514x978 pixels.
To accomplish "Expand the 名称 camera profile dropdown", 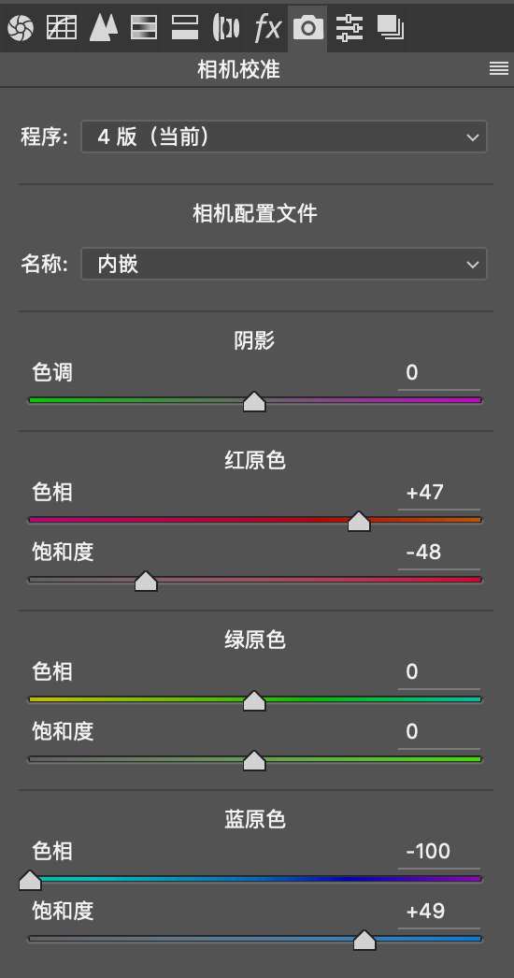I will pos(284,265).
